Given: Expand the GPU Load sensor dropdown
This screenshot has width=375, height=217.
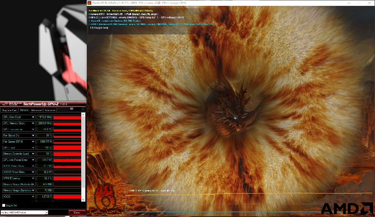Looking at the screenshot, I should (x=33, y=148).
